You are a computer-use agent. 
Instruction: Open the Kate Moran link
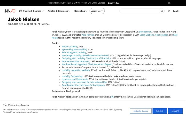tap(175, 35)
